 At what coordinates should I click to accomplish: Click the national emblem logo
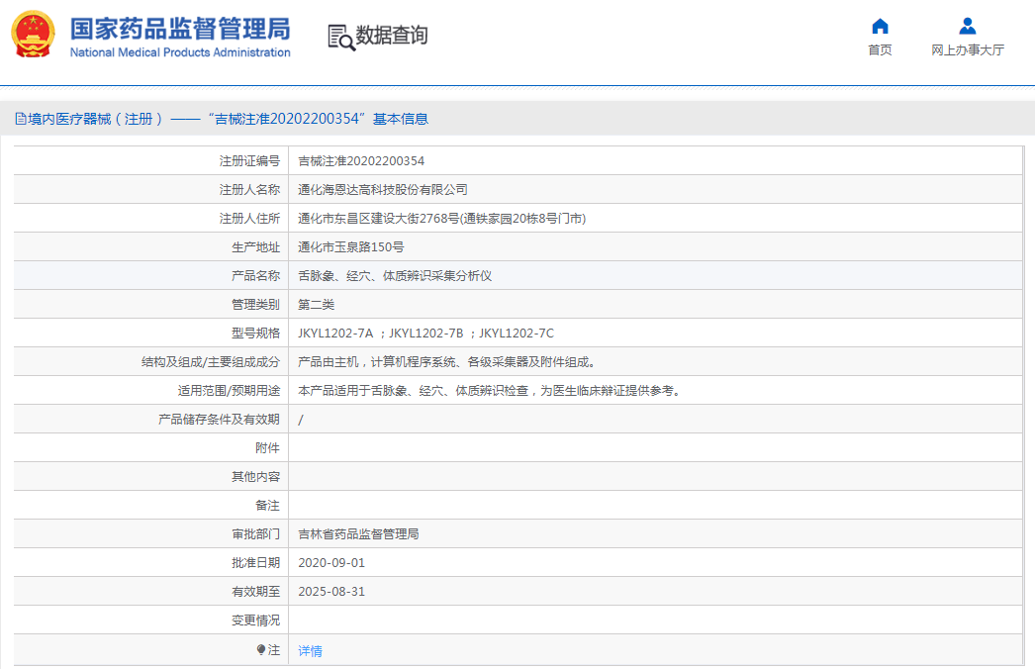point(33,35)
